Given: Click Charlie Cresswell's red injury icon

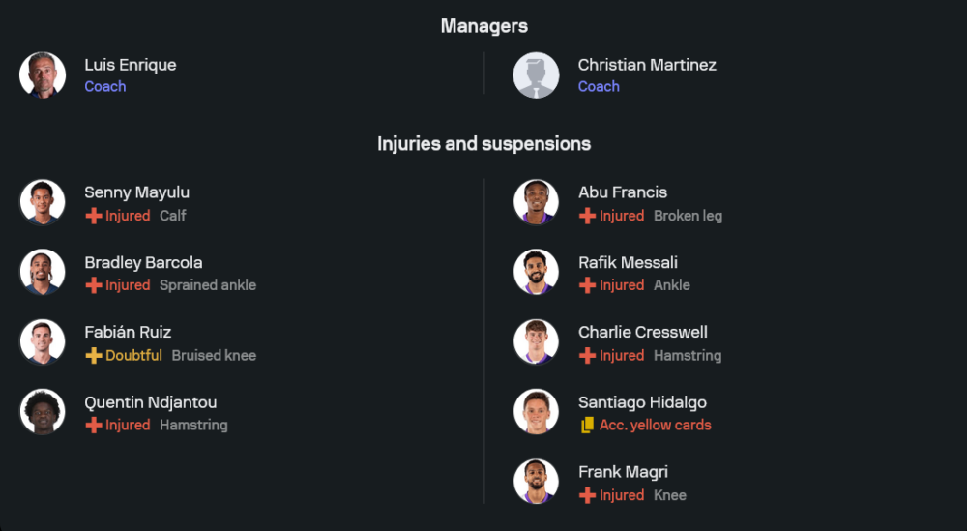Looking at the screenshot, I should [x=587, y=355].
